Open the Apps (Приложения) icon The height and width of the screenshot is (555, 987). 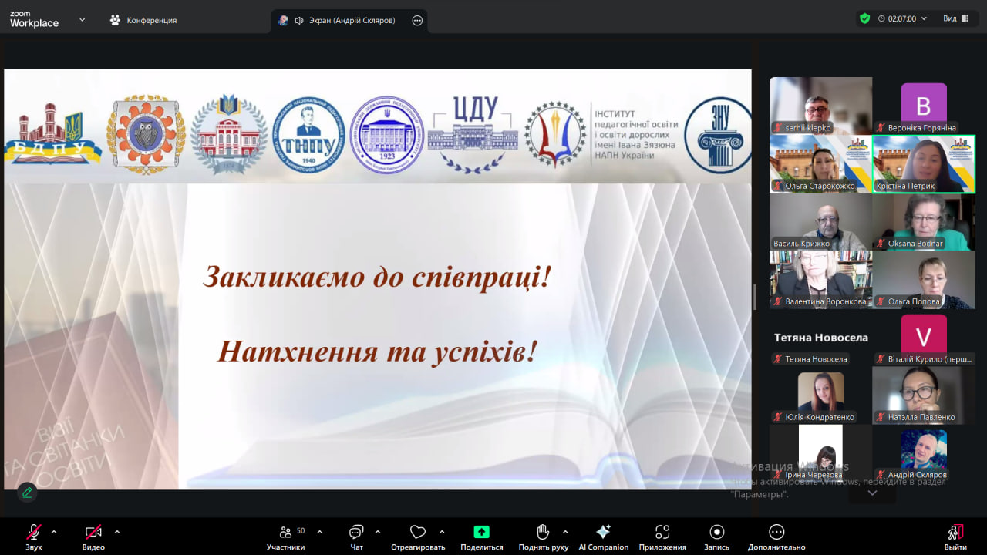click(x=662, y=533)
